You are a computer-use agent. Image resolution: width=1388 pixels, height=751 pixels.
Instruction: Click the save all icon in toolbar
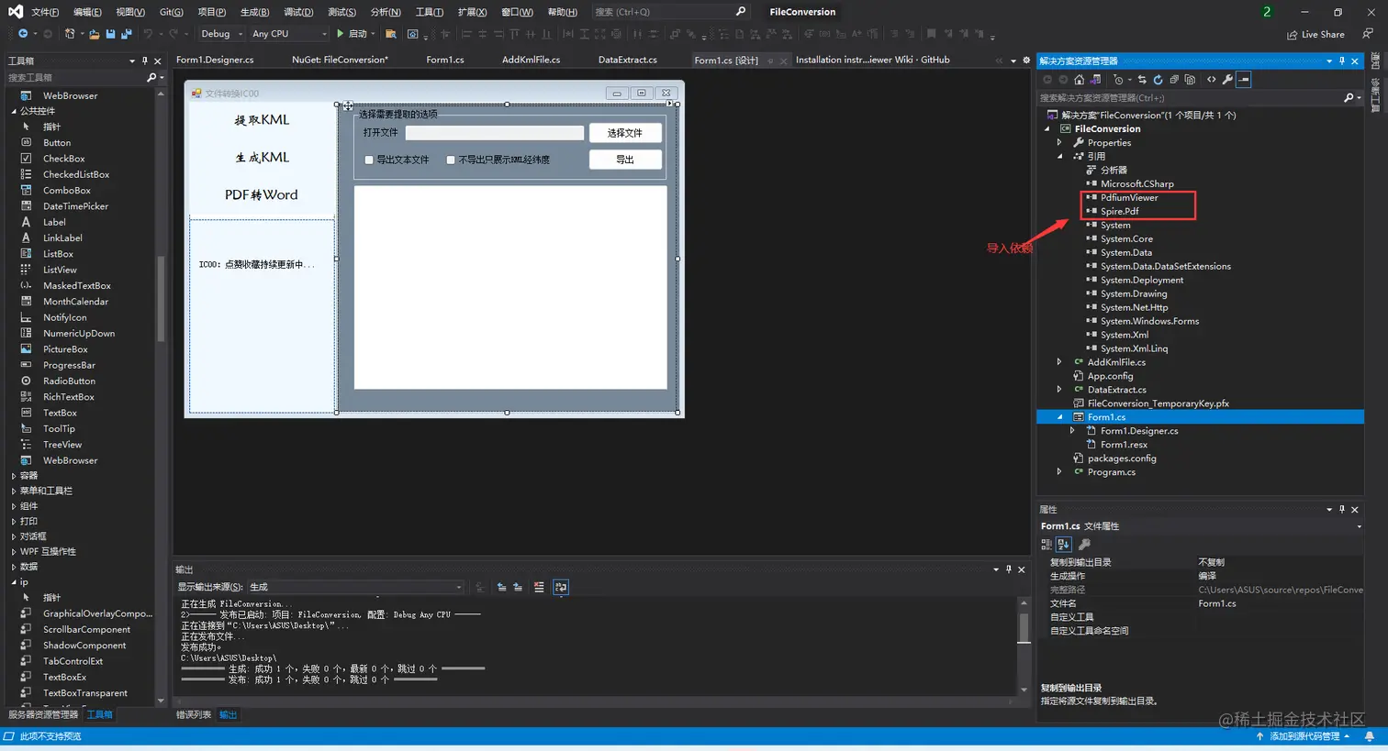click(x=126, y=34)
